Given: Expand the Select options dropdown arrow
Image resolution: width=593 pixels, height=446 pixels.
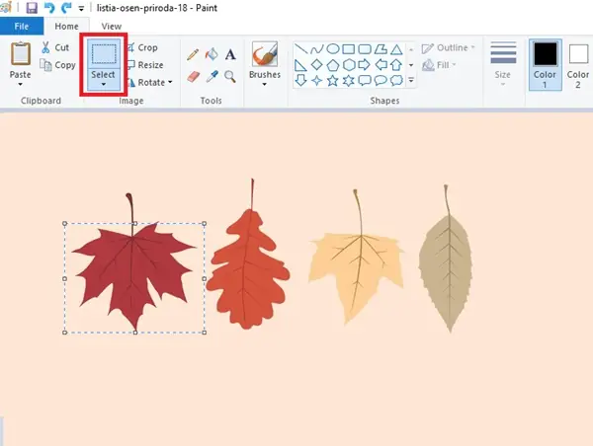Looking at the screenshot, I should click(104, 84).
